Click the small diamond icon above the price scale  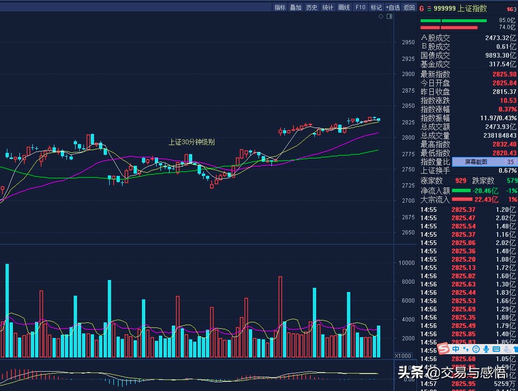[x=381, y=16]
